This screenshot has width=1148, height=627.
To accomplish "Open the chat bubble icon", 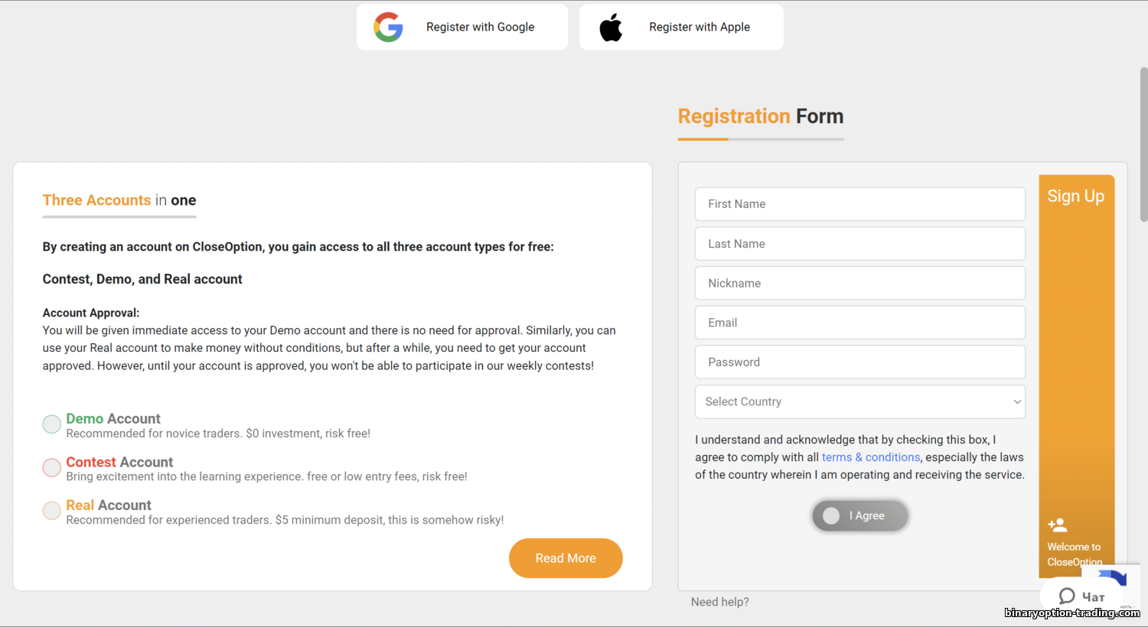I will pos(1067,596).
